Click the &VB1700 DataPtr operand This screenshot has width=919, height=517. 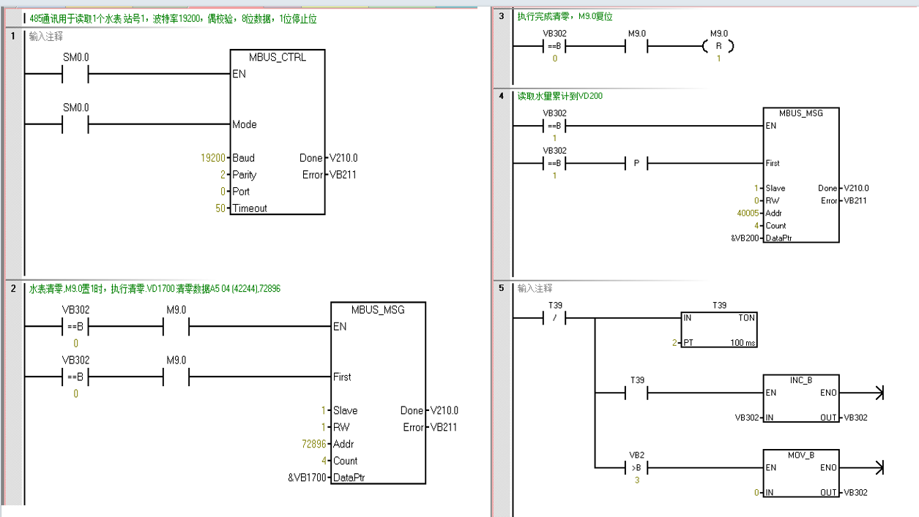click(x=308, y=478)
